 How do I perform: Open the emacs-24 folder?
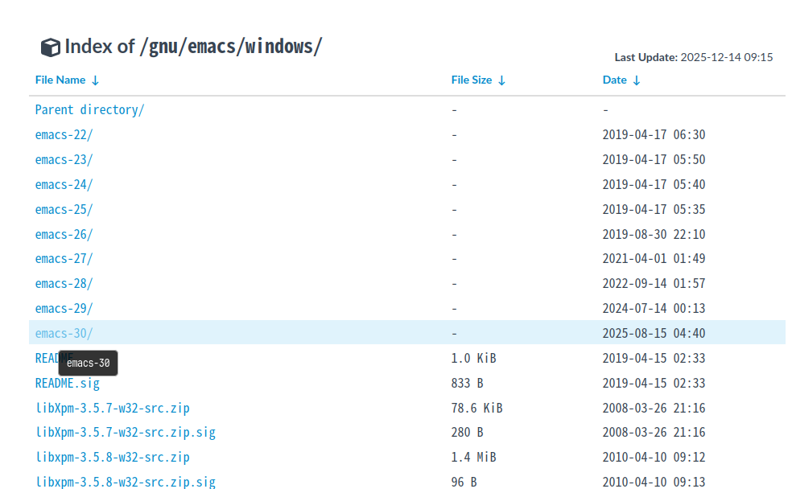64,185
